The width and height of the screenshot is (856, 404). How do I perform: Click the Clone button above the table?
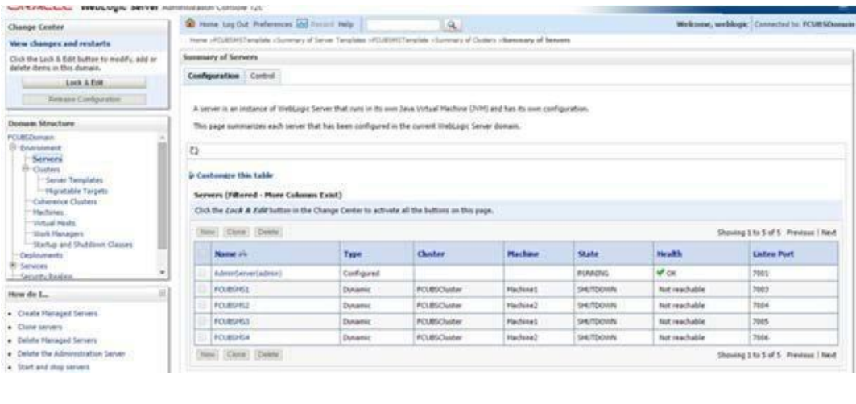click(237, 233)
